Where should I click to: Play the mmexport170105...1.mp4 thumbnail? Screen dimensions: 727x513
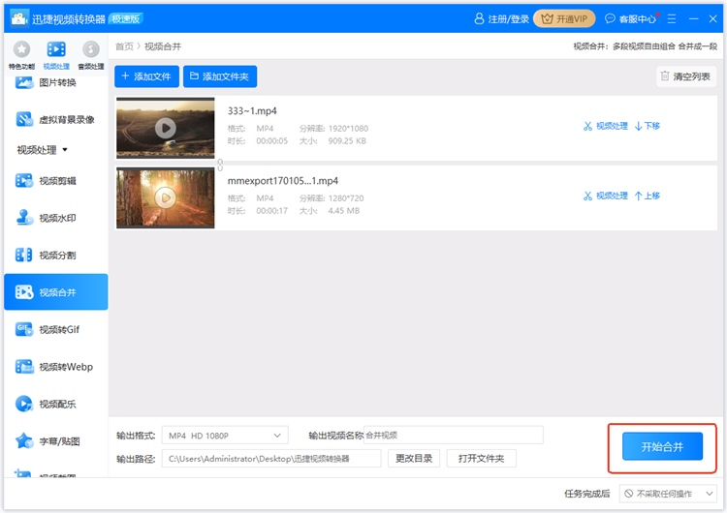click(x=166, y=197)
